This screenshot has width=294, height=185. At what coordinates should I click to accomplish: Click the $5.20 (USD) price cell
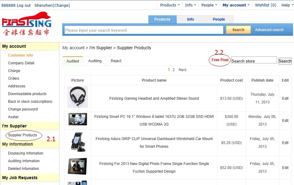pos(232,143)
